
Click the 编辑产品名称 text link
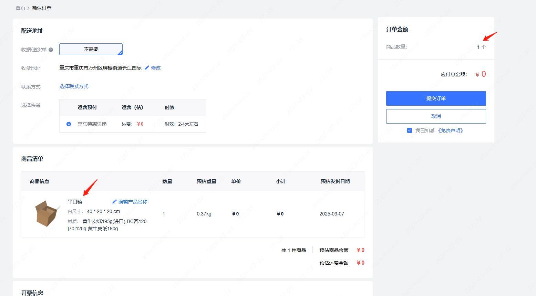tap(133, 202)
